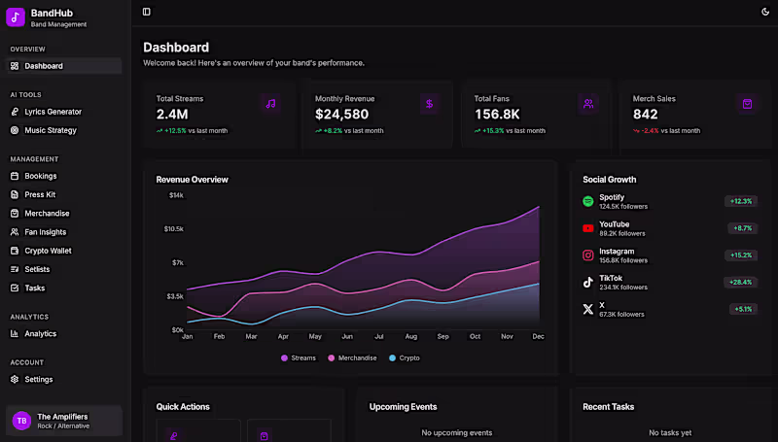The height and width of the screenshot is (442, 778).
Task: Click the dollar sign Monthly Revenue icon
Action: tap(429, 104)
